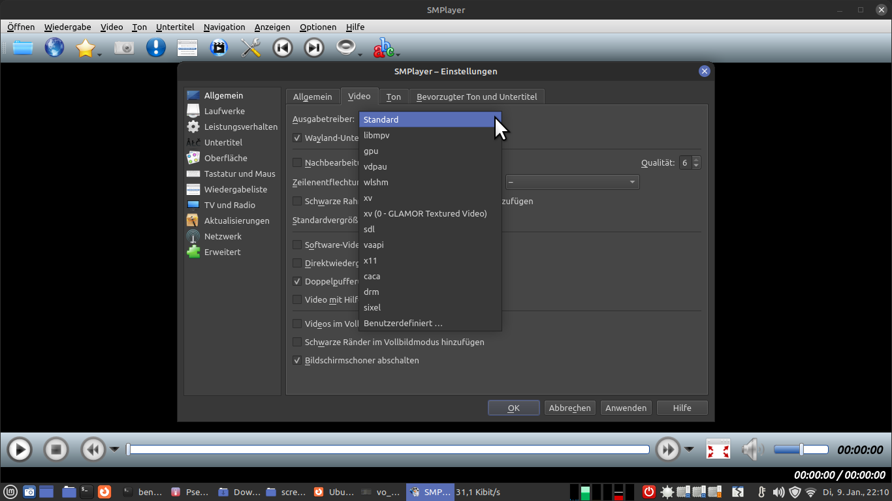Confirm settings with OK button
The height and width of the screenshot is (501, 892).
pos(514,408)
